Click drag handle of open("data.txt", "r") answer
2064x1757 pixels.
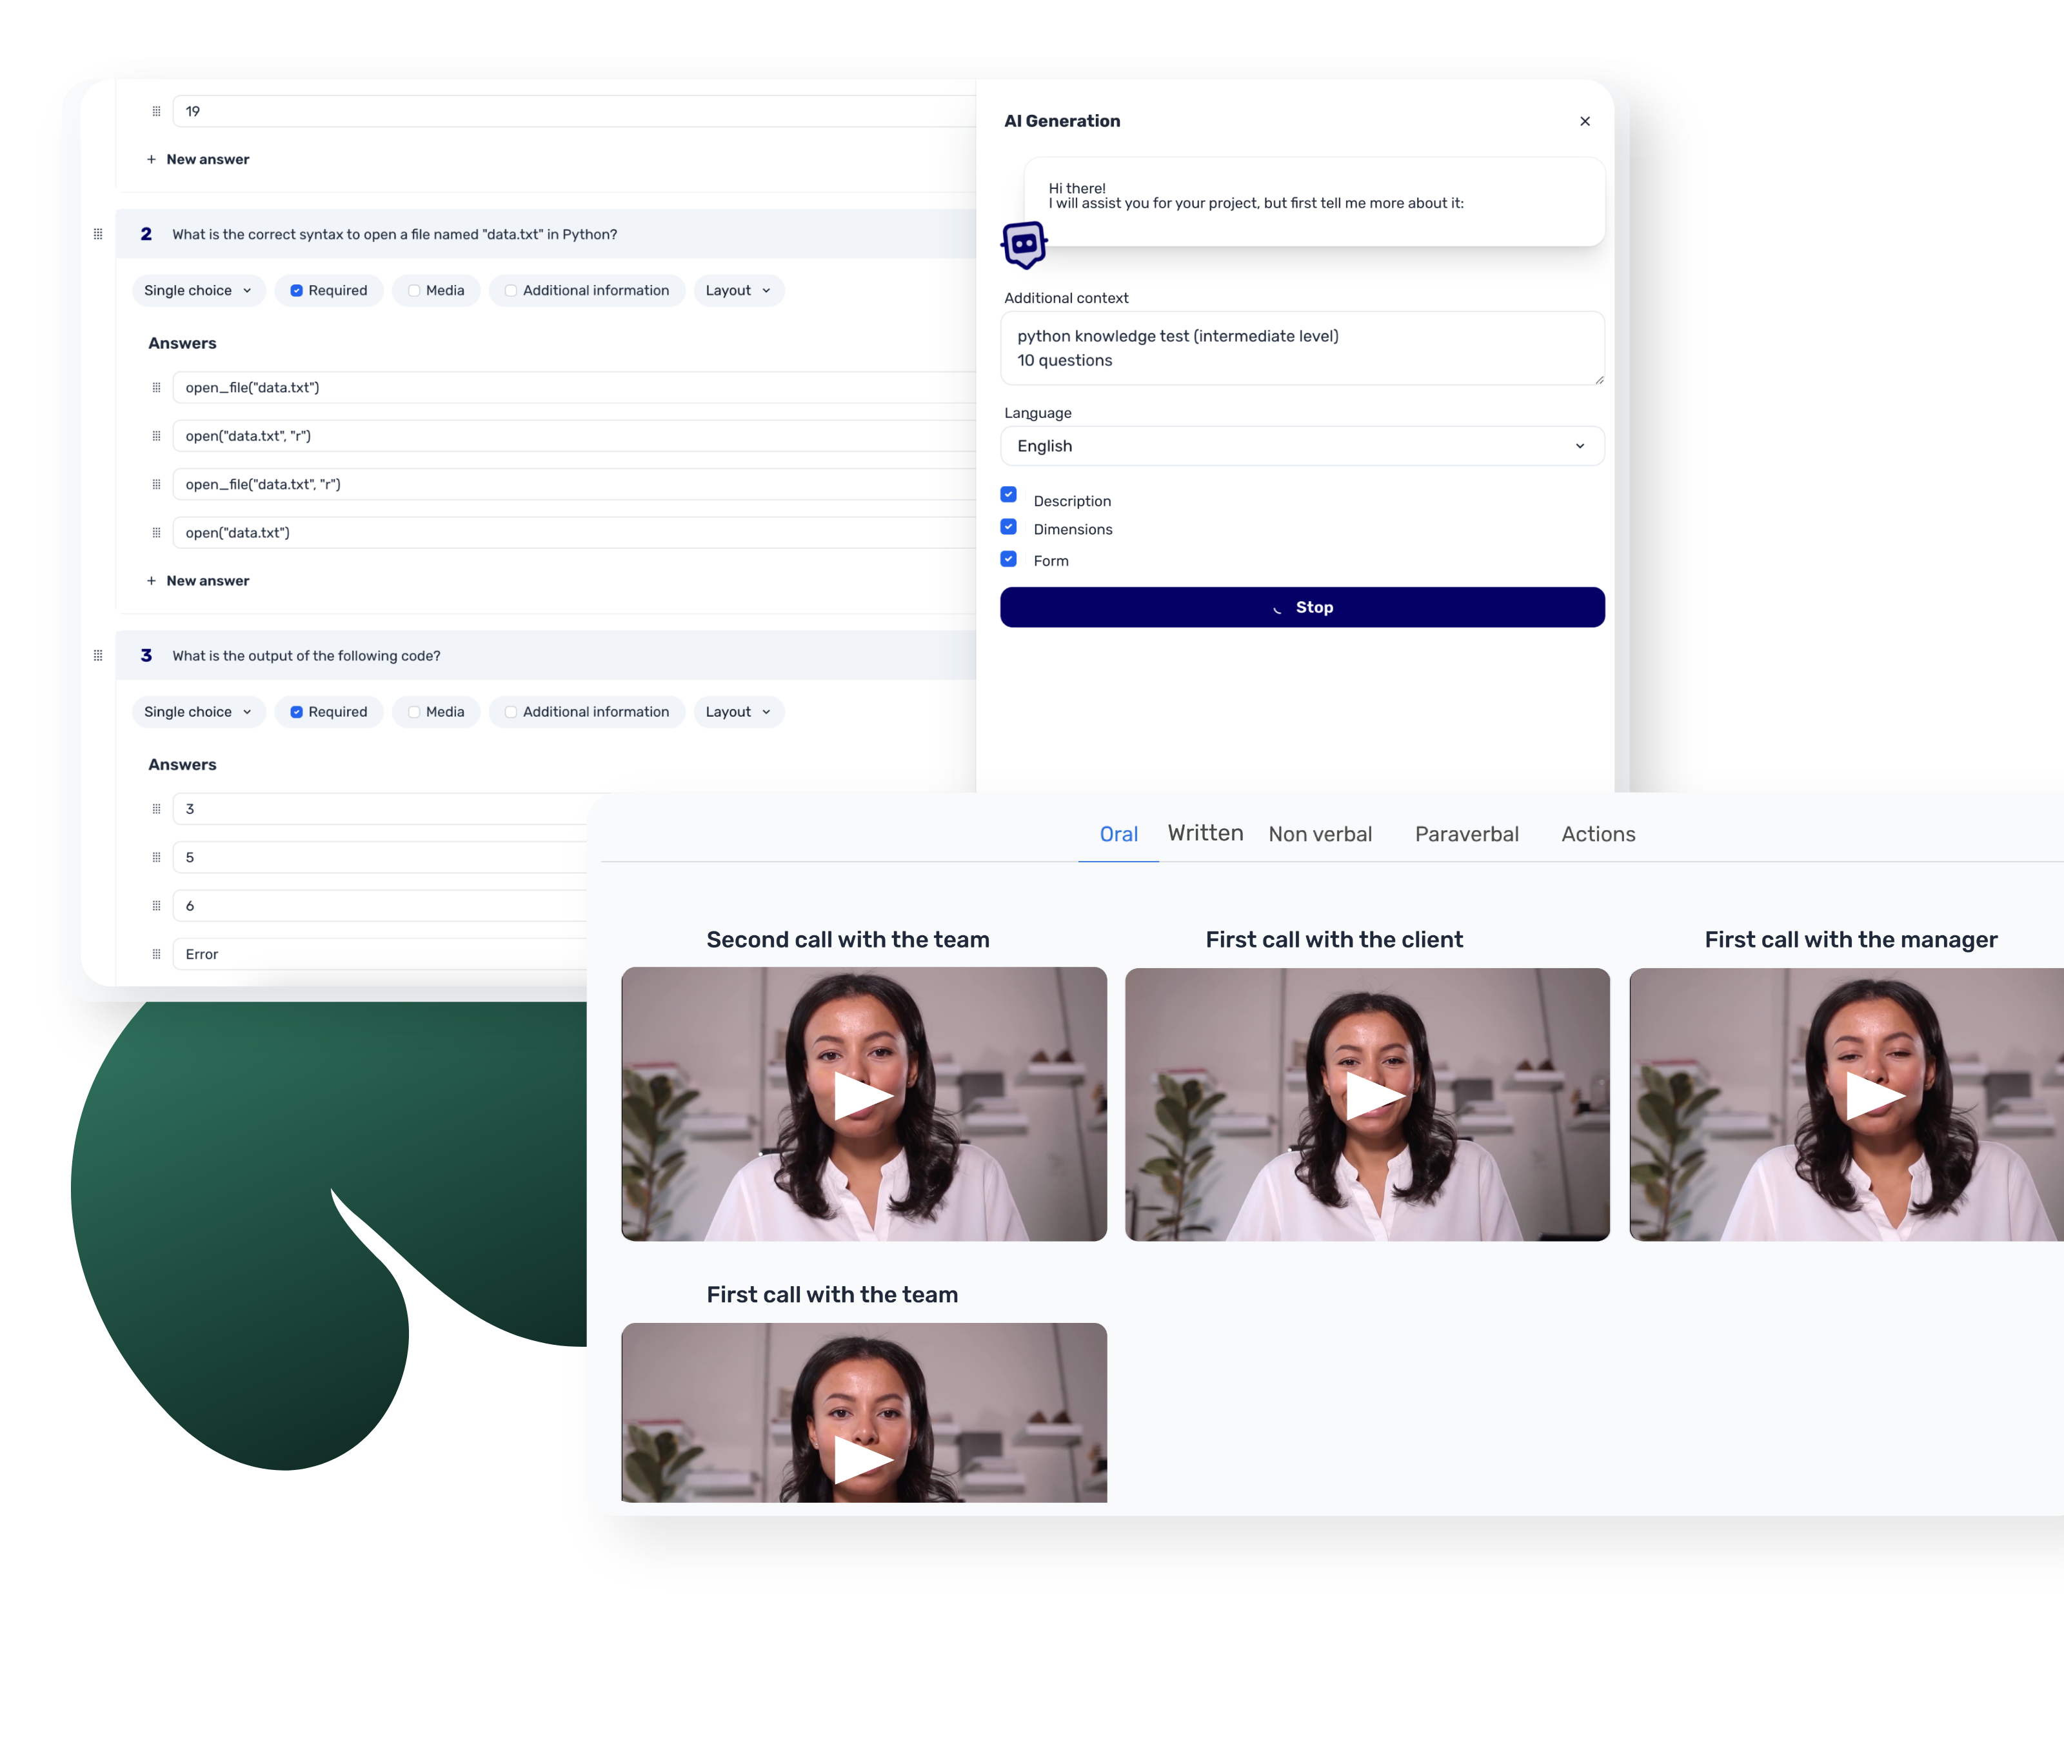tap(156, 436)
